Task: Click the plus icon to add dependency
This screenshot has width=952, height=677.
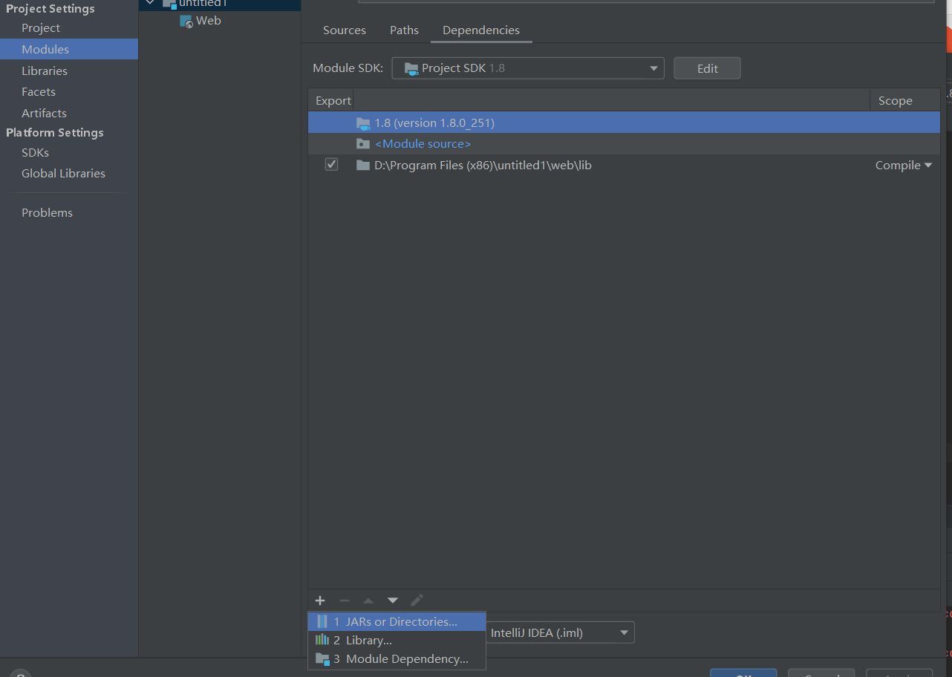Action: (x=320, y=601)
